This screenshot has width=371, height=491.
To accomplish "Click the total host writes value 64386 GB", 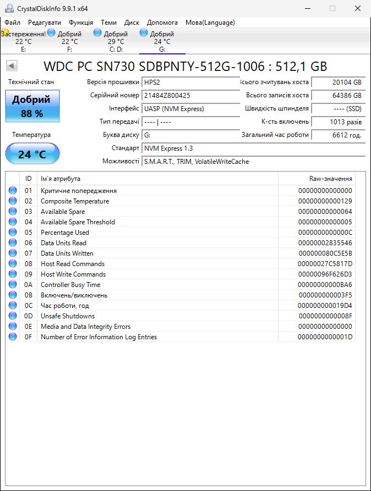I will click(339, 96).
